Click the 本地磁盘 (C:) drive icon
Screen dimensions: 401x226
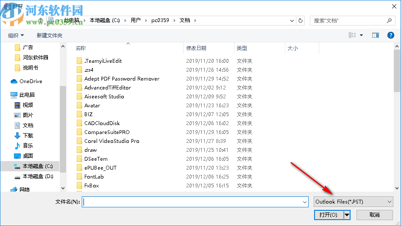tap(17, 166)
